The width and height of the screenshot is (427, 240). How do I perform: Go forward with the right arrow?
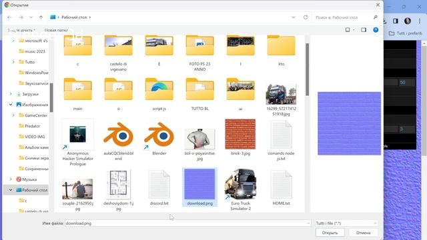point(21,17)
